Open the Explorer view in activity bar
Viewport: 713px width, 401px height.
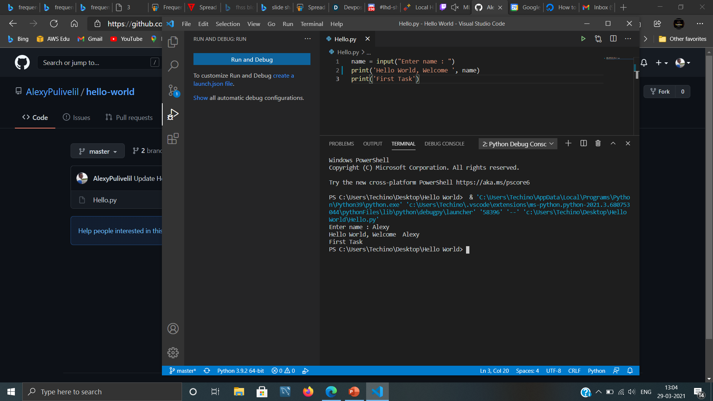pos(173,42)
